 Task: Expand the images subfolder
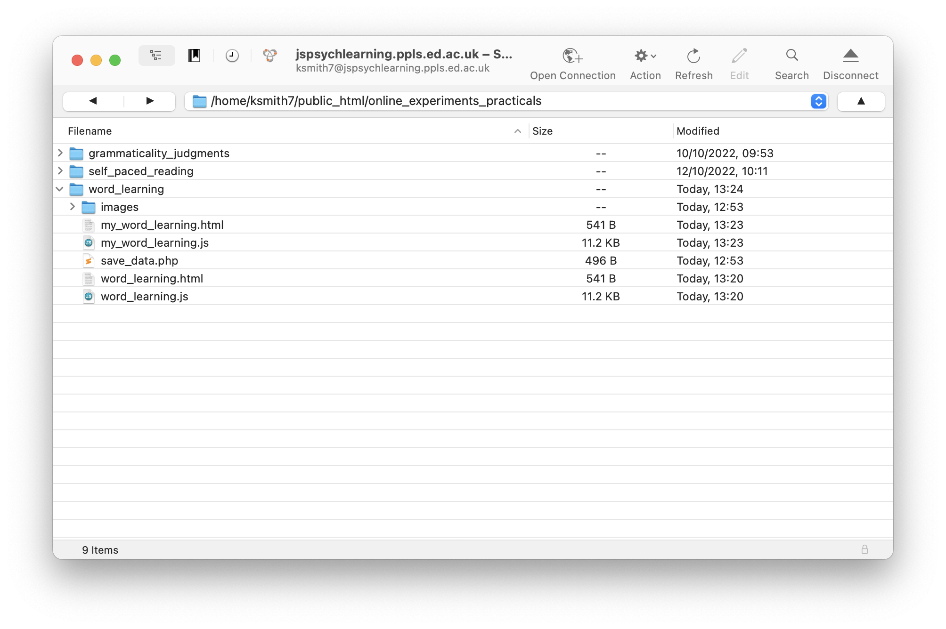click(72, 206)
